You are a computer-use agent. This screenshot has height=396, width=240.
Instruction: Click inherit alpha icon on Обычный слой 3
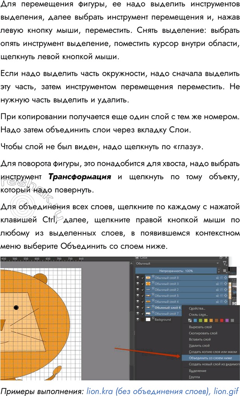pyautogui.click(x=225, y=284)
